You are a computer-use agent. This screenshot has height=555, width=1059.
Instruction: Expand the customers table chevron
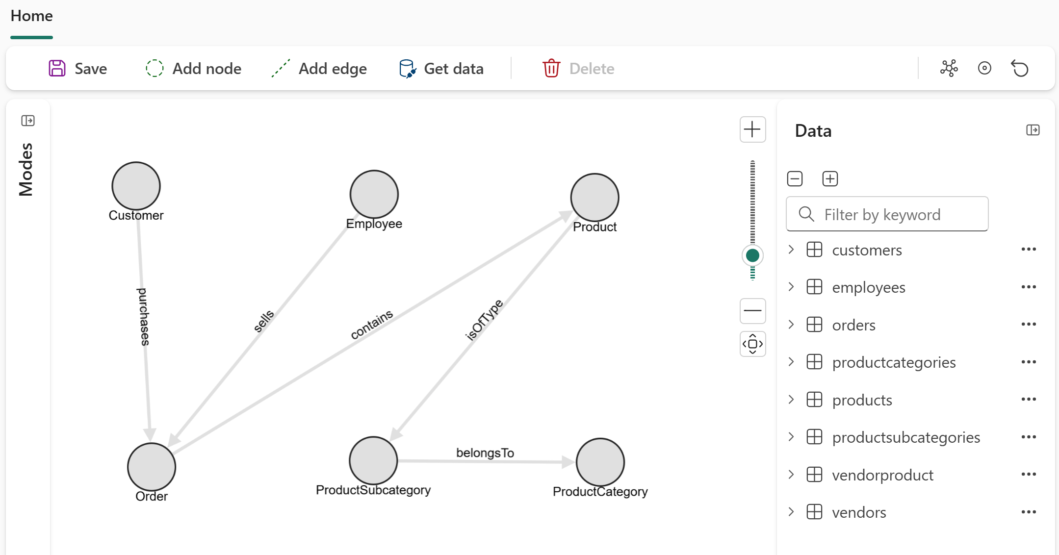(791, 250)
